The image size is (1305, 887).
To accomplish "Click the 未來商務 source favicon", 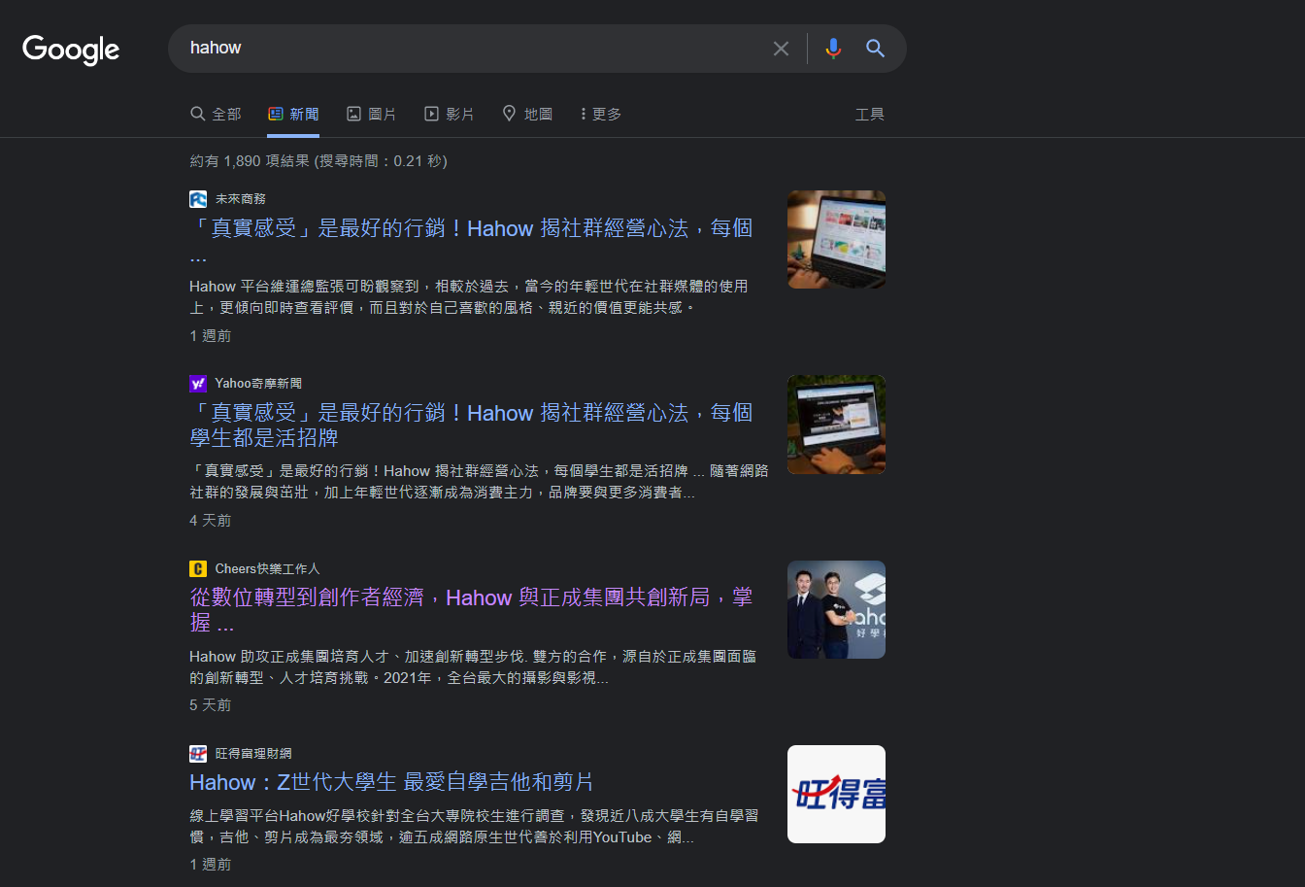I will pyautogui.click(x=198, y=199).
